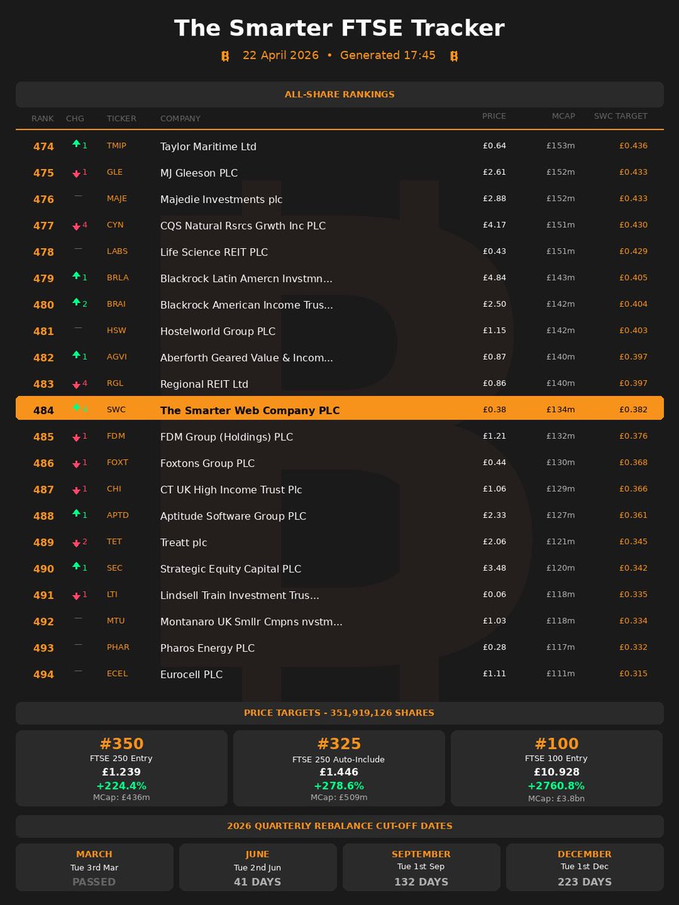Click the red down arrow in the TET row
This screenshot has width=679, height=905.
76,543
